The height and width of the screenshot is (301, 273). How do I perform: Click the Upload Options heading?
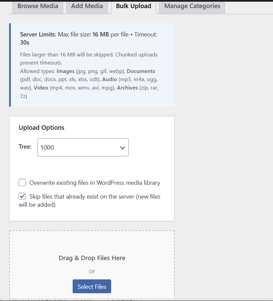(42, 128)
